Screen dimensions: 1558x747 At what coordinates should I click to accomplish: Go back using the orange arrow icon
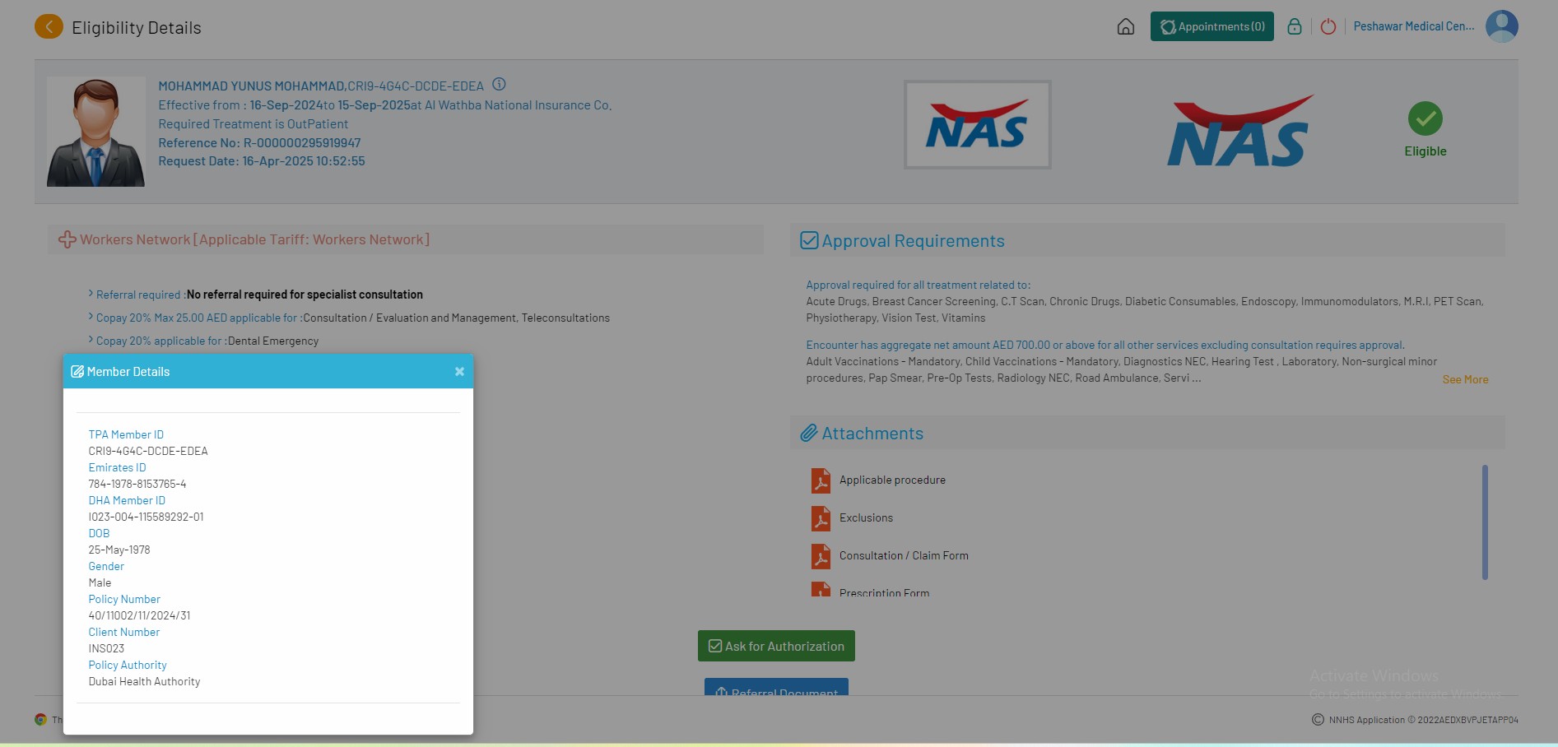[49, 27]
